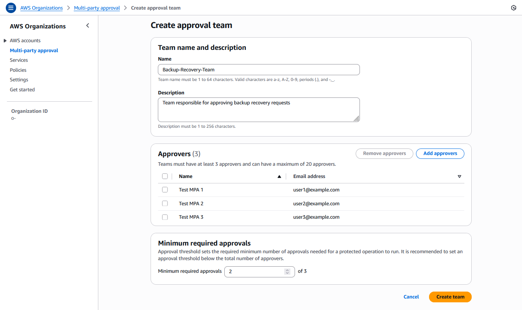Viewport: 522px width, 310px height.
Task: Expand the AWS accounts tree item
Action: [5, 40]
